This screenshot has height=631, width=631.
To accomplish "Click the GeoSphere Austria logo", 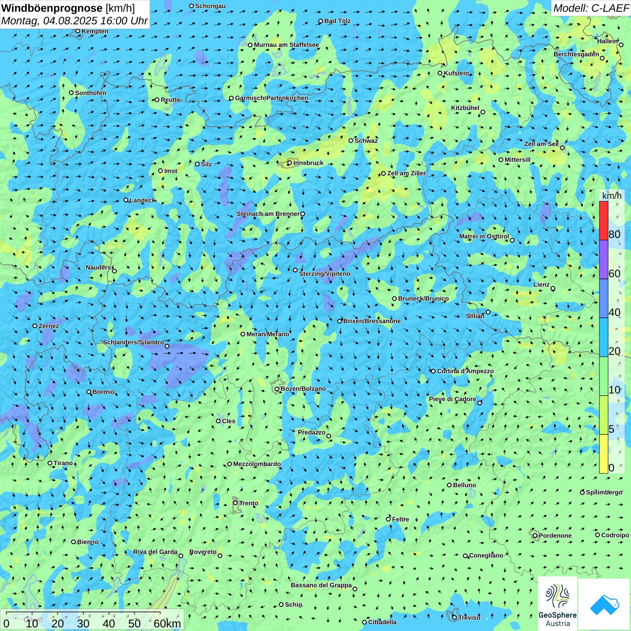I will (x=558, y=604).
